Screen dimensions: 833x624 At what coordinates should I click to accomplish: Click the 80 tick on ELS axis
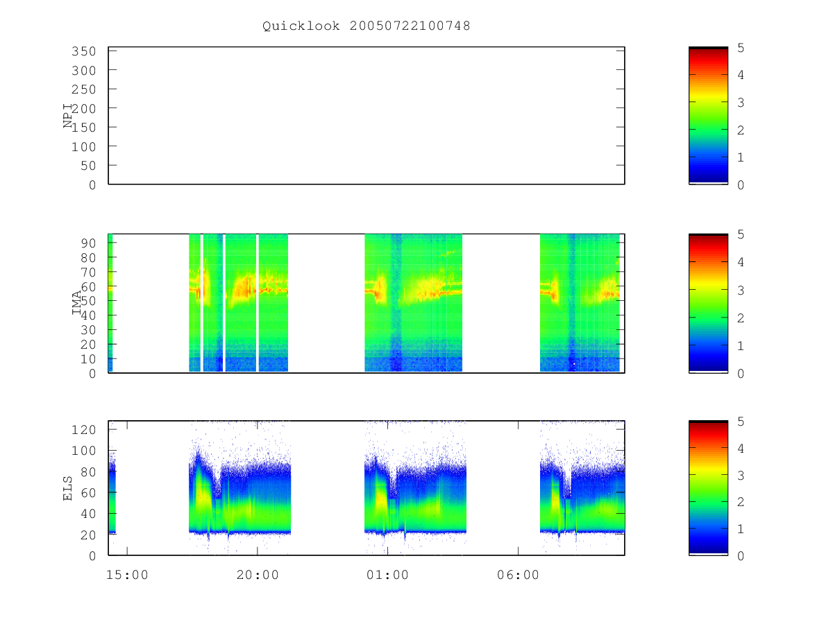click(x=87, y=471)
